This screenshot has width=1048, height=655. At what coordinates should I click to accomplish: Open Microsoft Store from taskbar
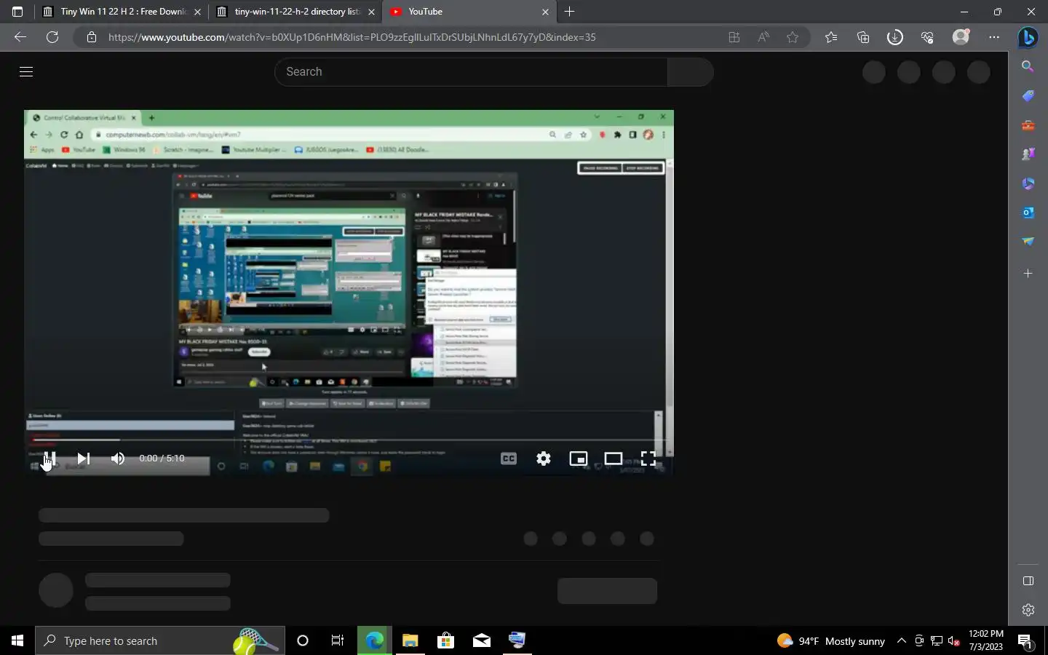coord(445,640)
